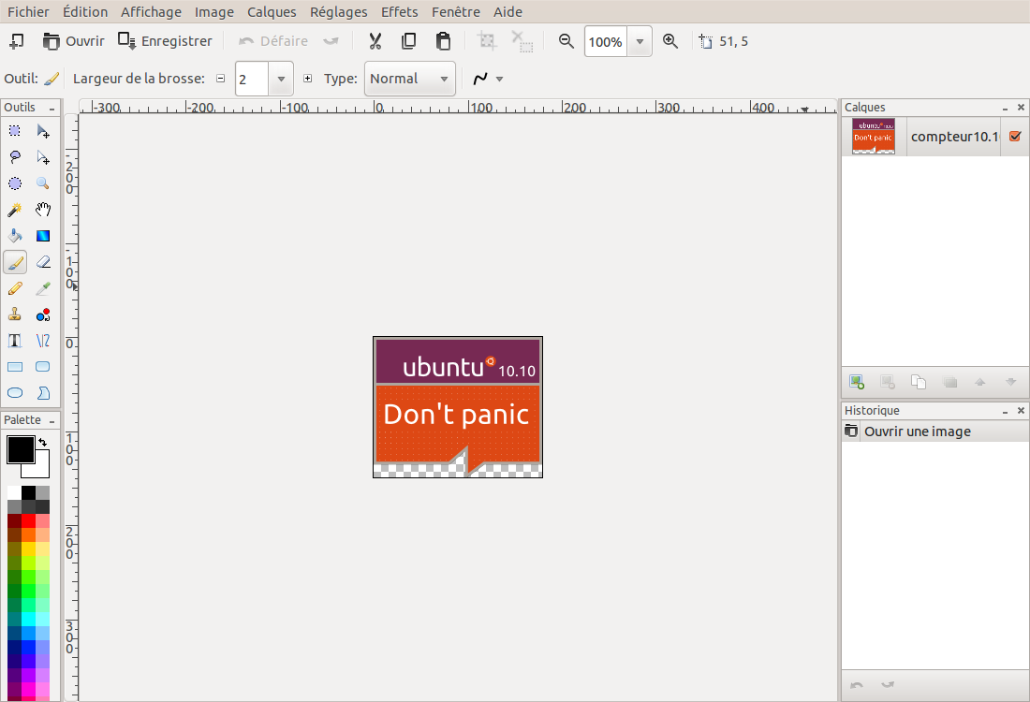Switch to the Eraser tool
The height and width of the screenshot is (702, 1030).
coord(42,262)
